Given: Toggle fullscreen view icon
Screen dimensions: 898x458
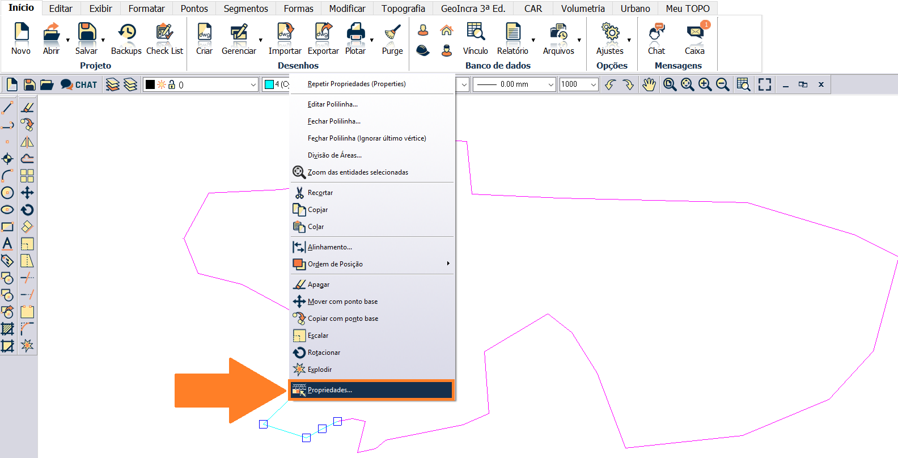Looking at the screenshot, I should [764, 84].
